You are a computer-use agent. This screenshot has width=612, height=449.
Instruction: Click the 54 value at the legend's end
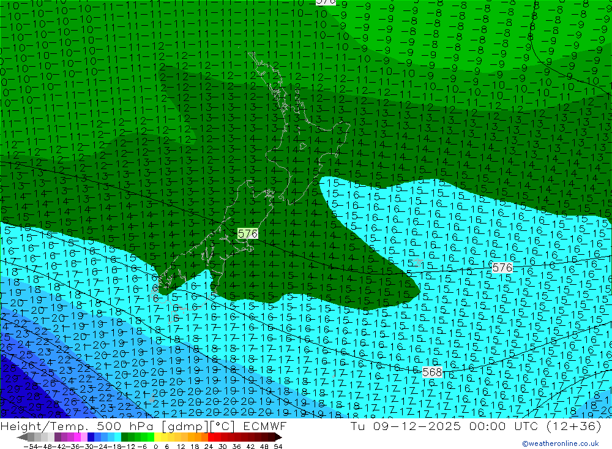click(x=278, y=445)
